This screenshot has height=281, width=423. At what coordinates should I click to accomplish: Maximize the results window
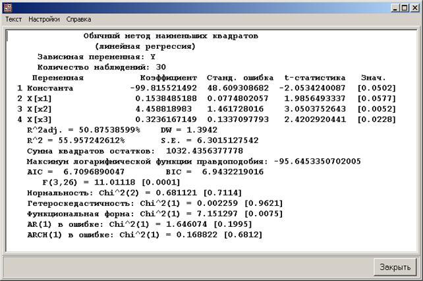(405, 8)
